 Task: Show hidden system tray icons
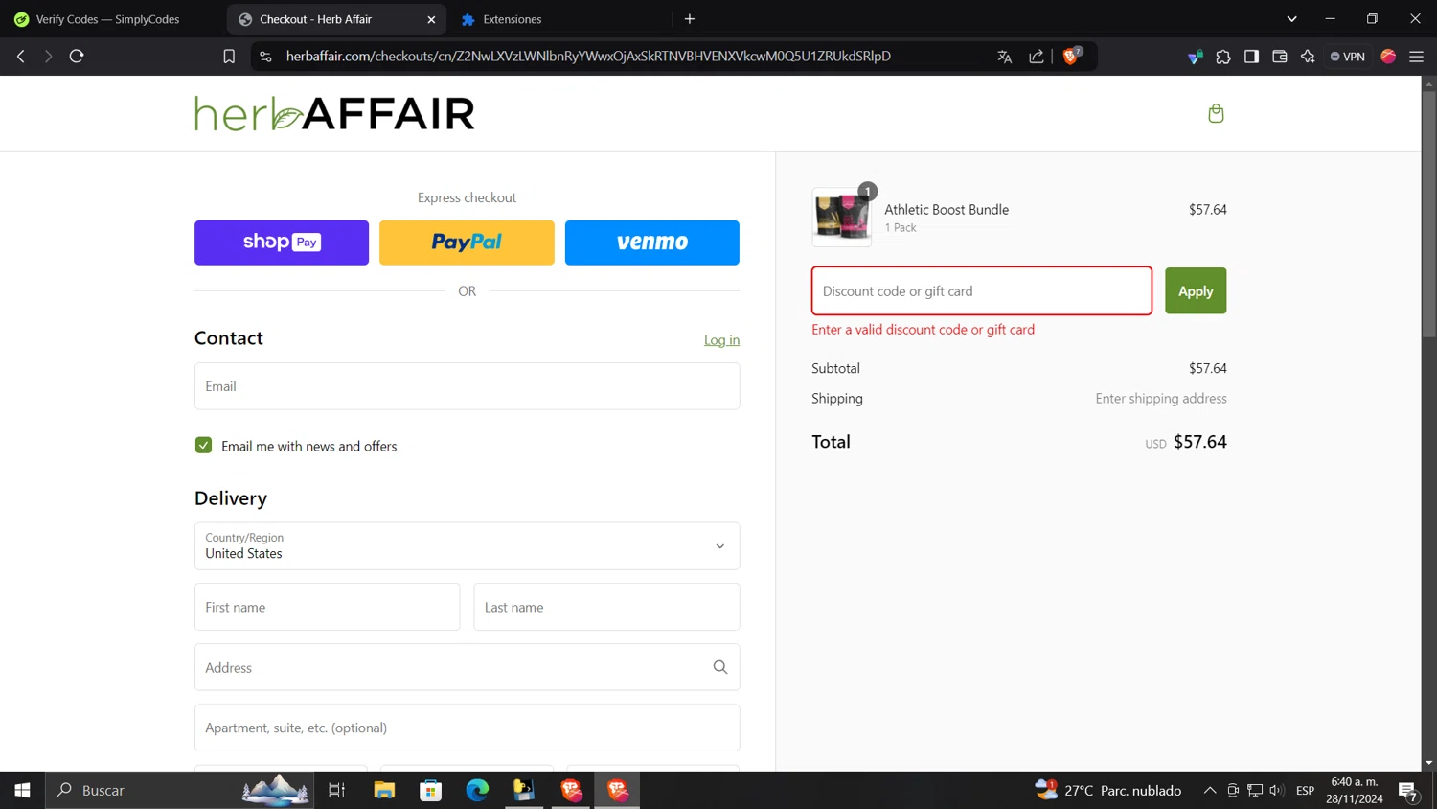(1210, 790)
